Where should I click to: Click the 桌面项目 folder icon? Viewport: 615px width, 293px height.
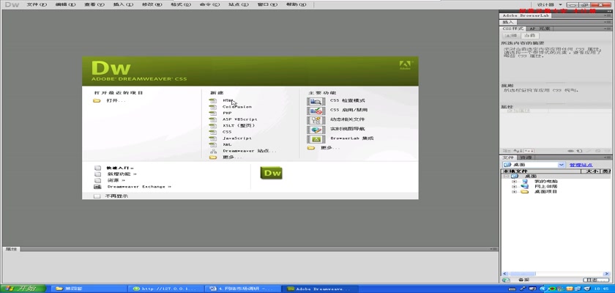525,191
